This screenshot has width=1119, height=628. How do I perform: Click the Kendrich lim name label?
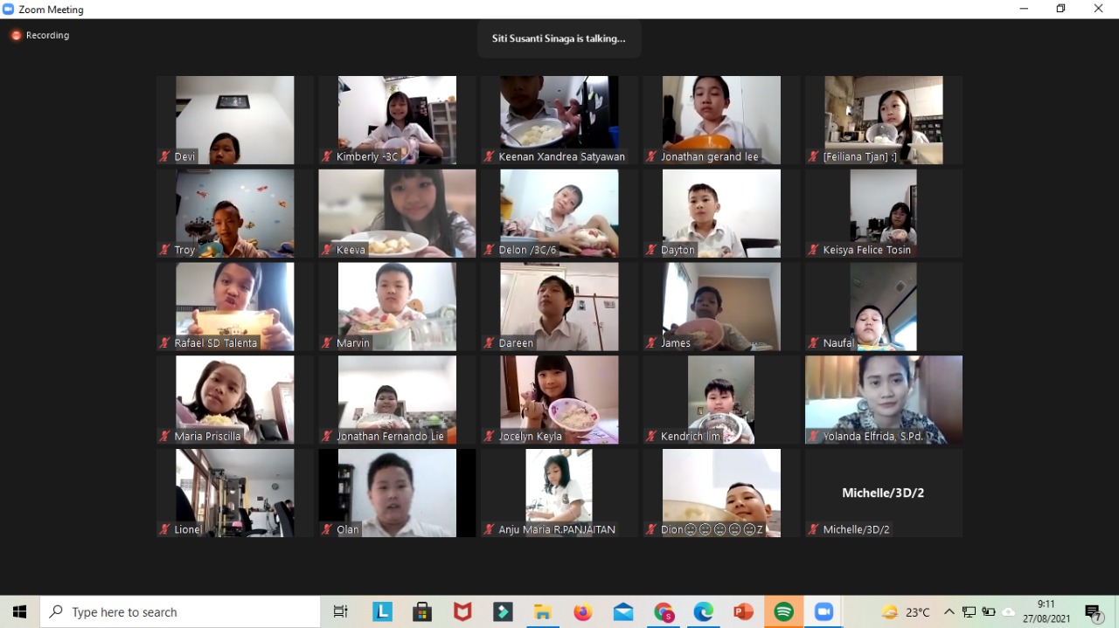click(x=691, y=437)
